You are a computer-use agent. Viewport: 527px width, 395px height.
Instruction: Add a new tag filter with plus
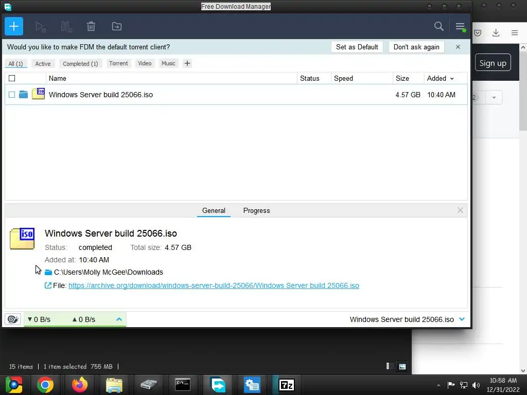(187, 63)
